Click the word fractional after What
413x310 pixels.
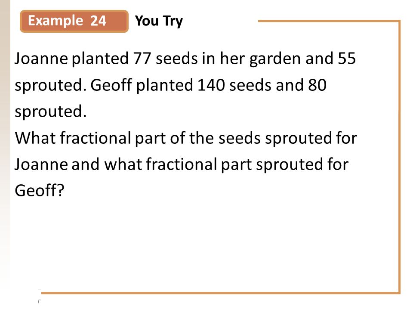pos(96,138)
